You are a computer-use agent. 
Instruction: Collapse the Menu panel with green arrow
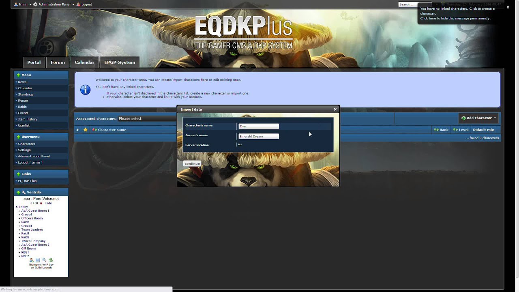tap(18, 75)
